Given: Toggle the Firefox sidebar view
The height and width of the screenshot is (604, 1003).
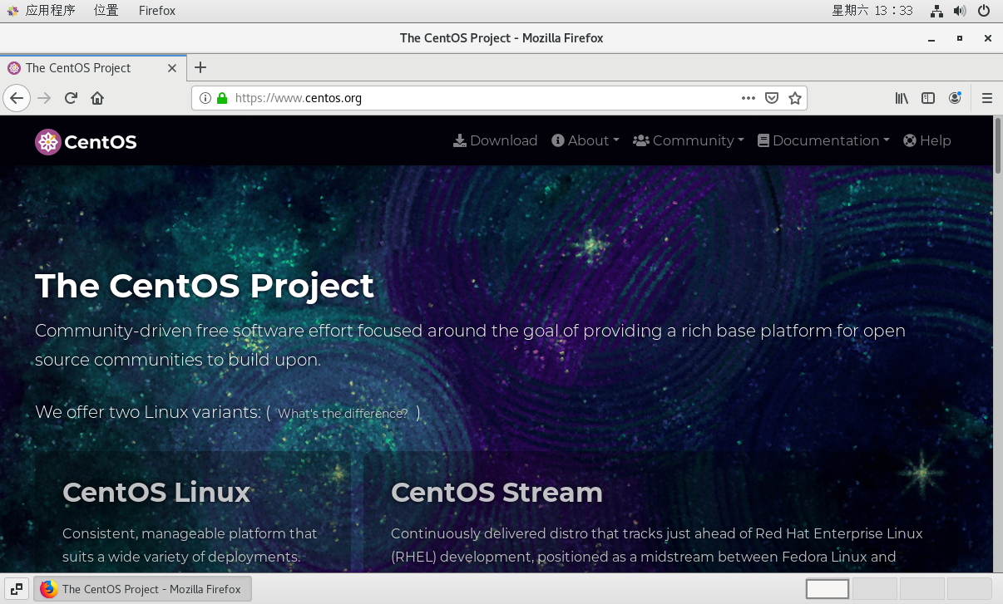Looking at the screenshot, I should tap(928, 98).
